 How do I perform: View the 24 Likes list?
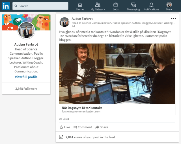64,119
